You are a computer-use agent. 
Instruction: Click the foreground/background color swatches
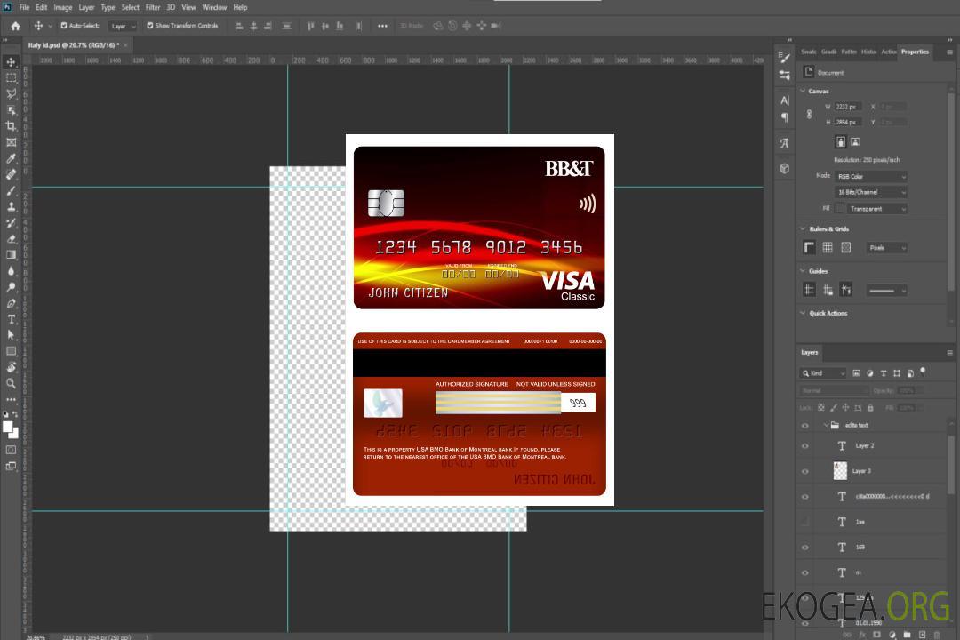[11, 429]
